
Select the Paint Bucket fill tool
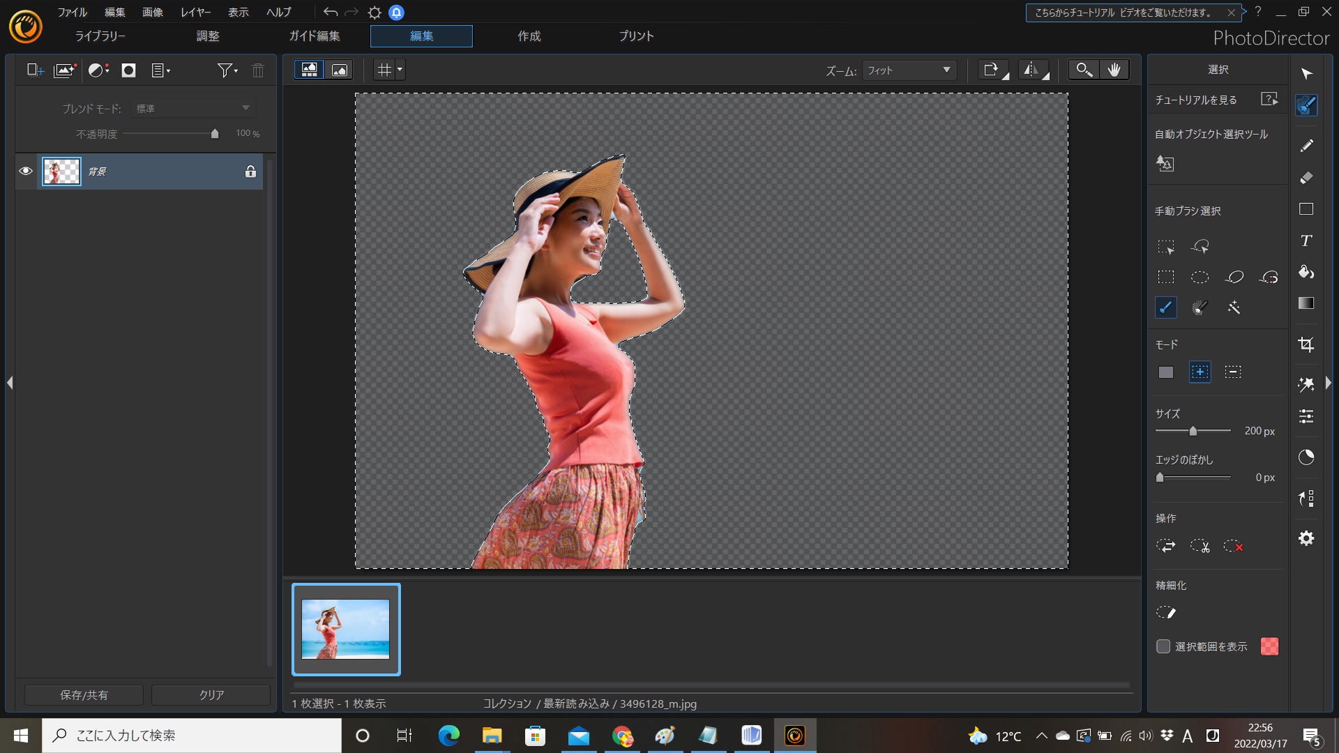coord(1306,272)
